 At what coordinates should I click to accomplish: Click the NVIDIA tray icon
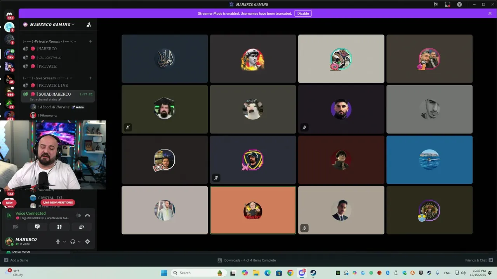[x=338, y=273]
